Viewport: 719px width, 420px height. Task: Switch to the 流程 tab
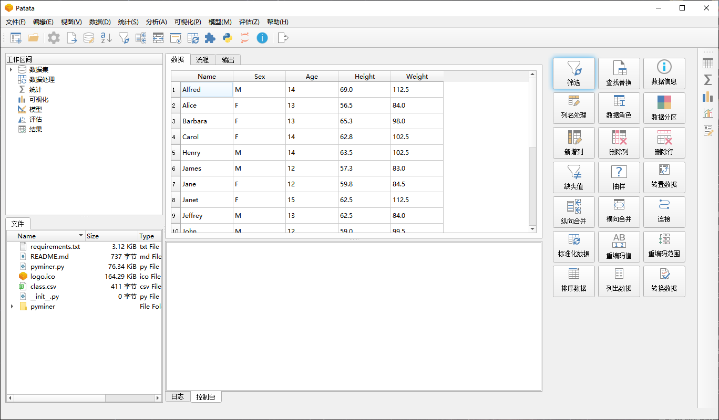202,60
